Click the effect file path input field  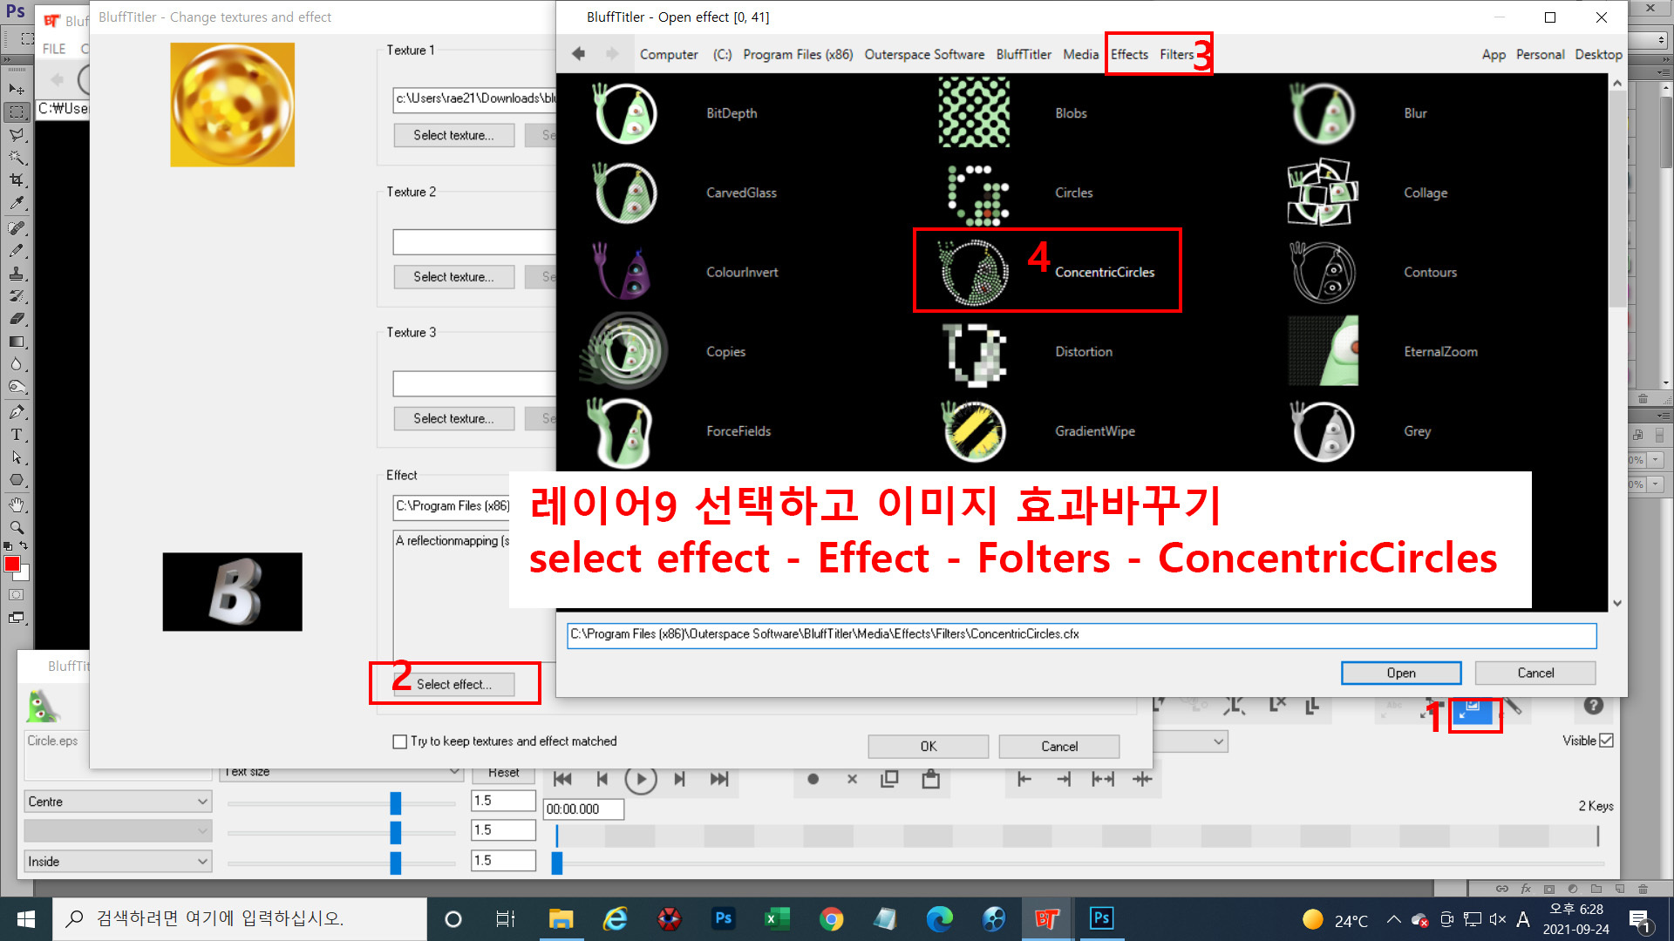[x=1081, y=634]
